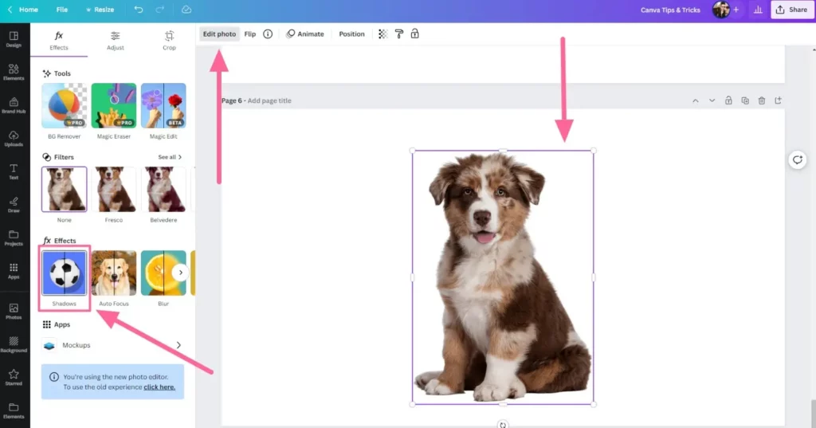
Task: Click the comment bubble icon beside canvas
Action: 797,160
